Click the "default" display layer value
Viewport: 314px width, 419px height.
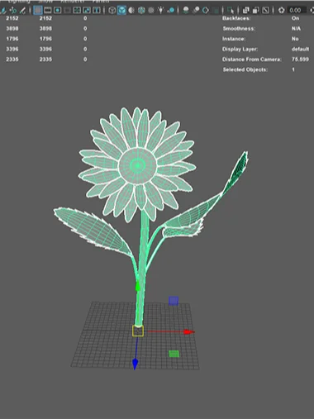coord(300,50)
